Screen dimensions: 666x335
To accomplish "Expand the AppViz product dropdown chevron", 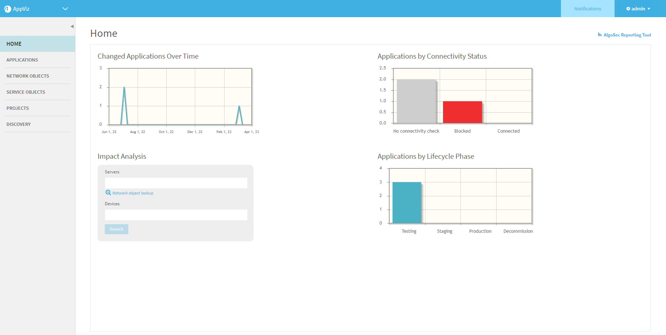I will coord(65,9).
